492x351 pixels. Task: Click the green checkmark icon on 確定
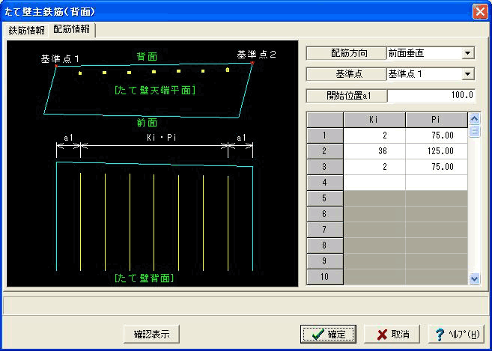pos(318,335)
